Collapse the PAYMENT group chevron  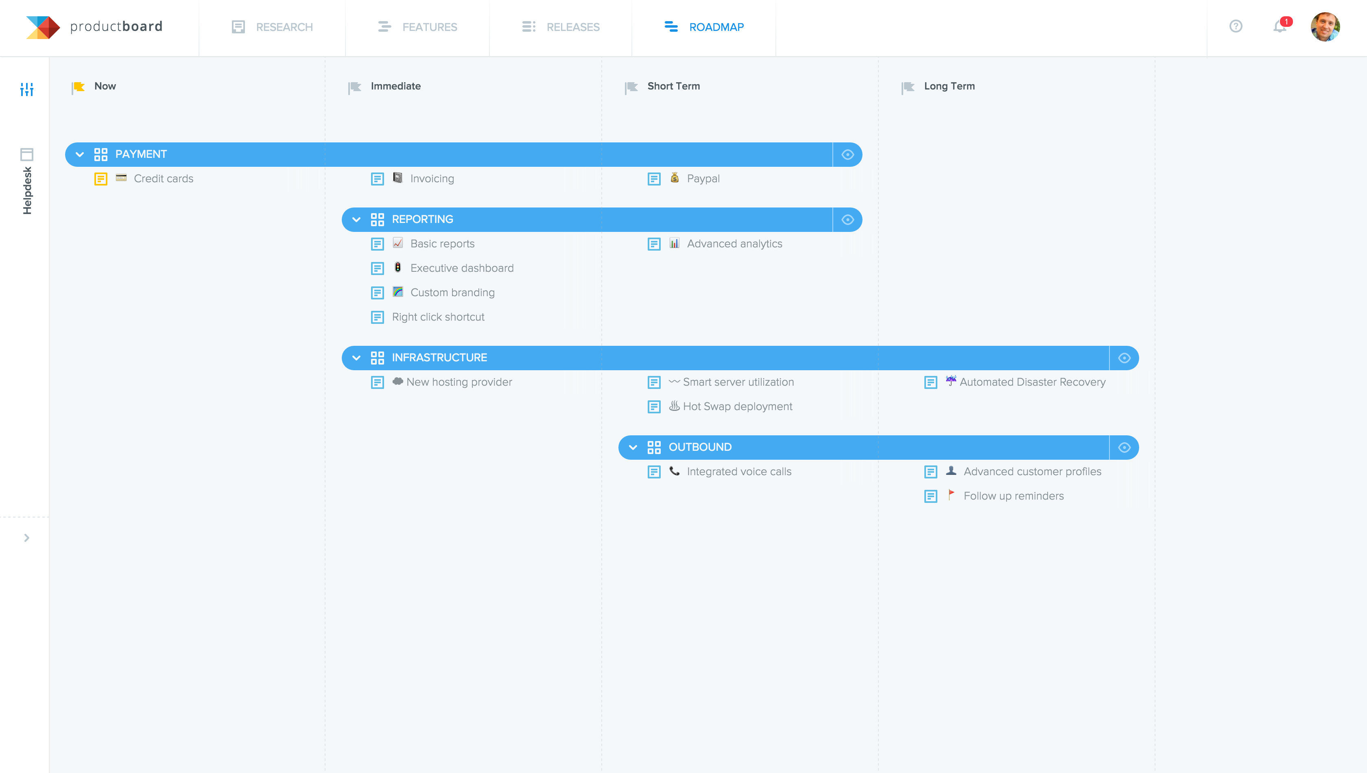pyautogui.click(x=80, y=155)
